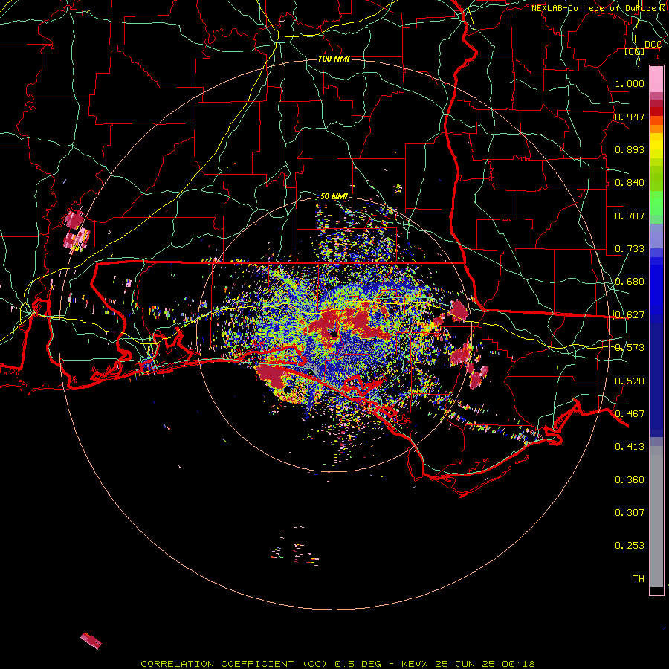Click the CORRELATION COEFFICIENT (CC) caption text
This screenshot has height=669, width=669.
pyautogui.click(x=234, y=664)
